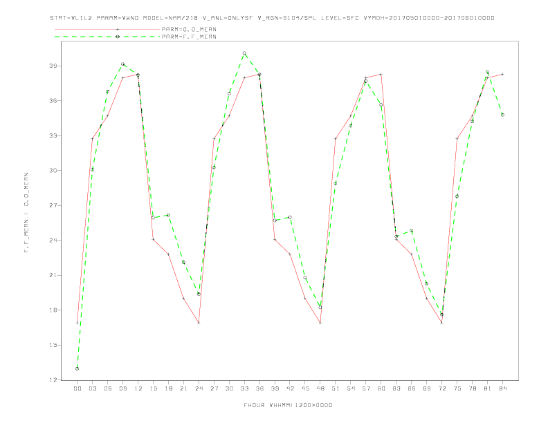Click the x-axis tick label 36
The height and width of the screenshot is (423, 548).
point(259,388)
